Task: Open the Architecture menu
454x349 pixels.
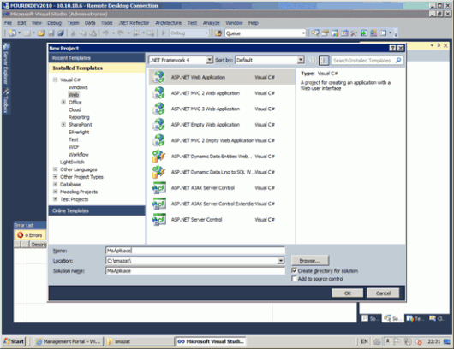Action: pos(168,23)
